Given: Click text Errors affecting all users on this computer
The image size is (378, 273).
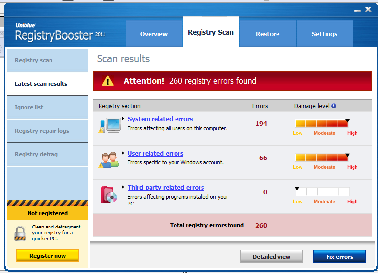Looking at the screenshot, I should (x=177, y=129).
